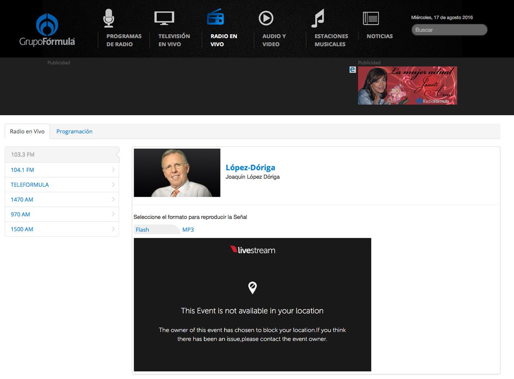The height and width of the screenshot is (379, 514).
Task: Select the 1470 AM station
Action: [x=62, y=200]
